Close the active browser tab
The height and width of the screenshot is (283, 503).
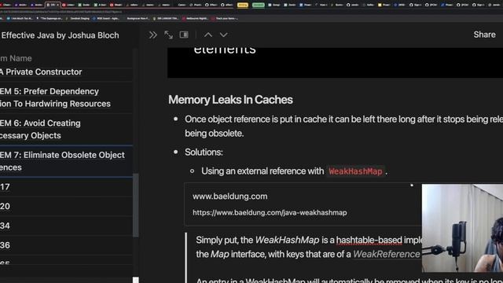tap(57, 5)
